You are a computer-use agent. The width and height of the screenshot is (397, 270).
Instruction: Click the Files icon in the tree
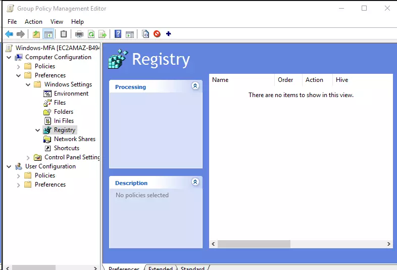click(x=47, y=103)
